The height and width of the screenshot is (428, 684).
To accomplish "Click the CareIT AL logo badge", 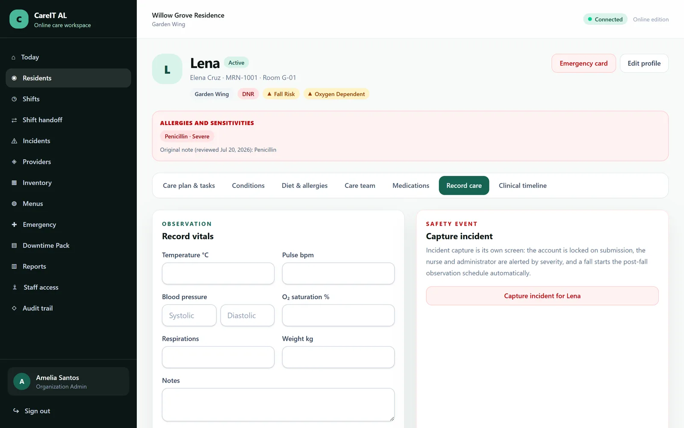I will (x=19, y=19).
